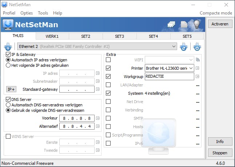Click the Standaard-gateway address field
This screenshot has width=235, height=167.
pos(77,89)
